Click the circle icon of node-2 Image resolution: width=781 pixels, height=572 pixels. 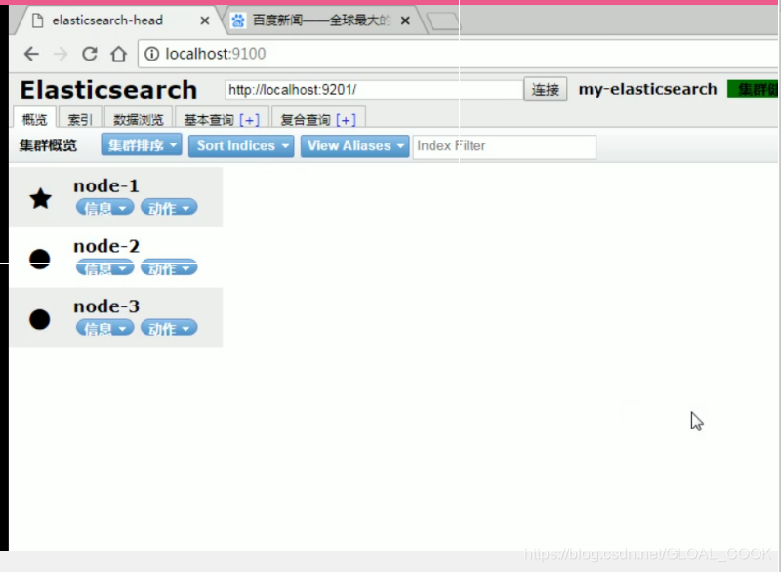tap(40, 259)
